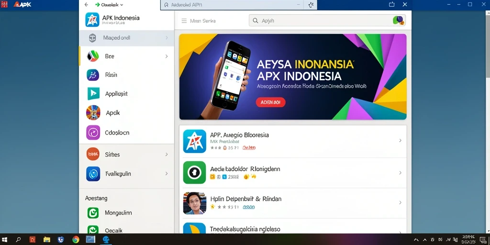The height and width of the screenshot is (245, 490).
Task: Click the Windows Start button
Action: click(5, 240)
